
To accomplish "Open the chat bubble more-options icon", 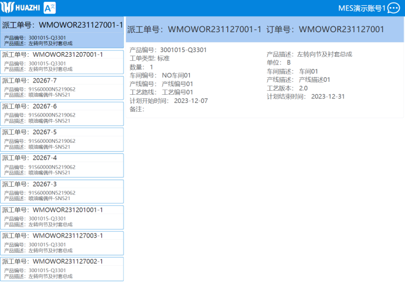I will (x=394, y=8).
